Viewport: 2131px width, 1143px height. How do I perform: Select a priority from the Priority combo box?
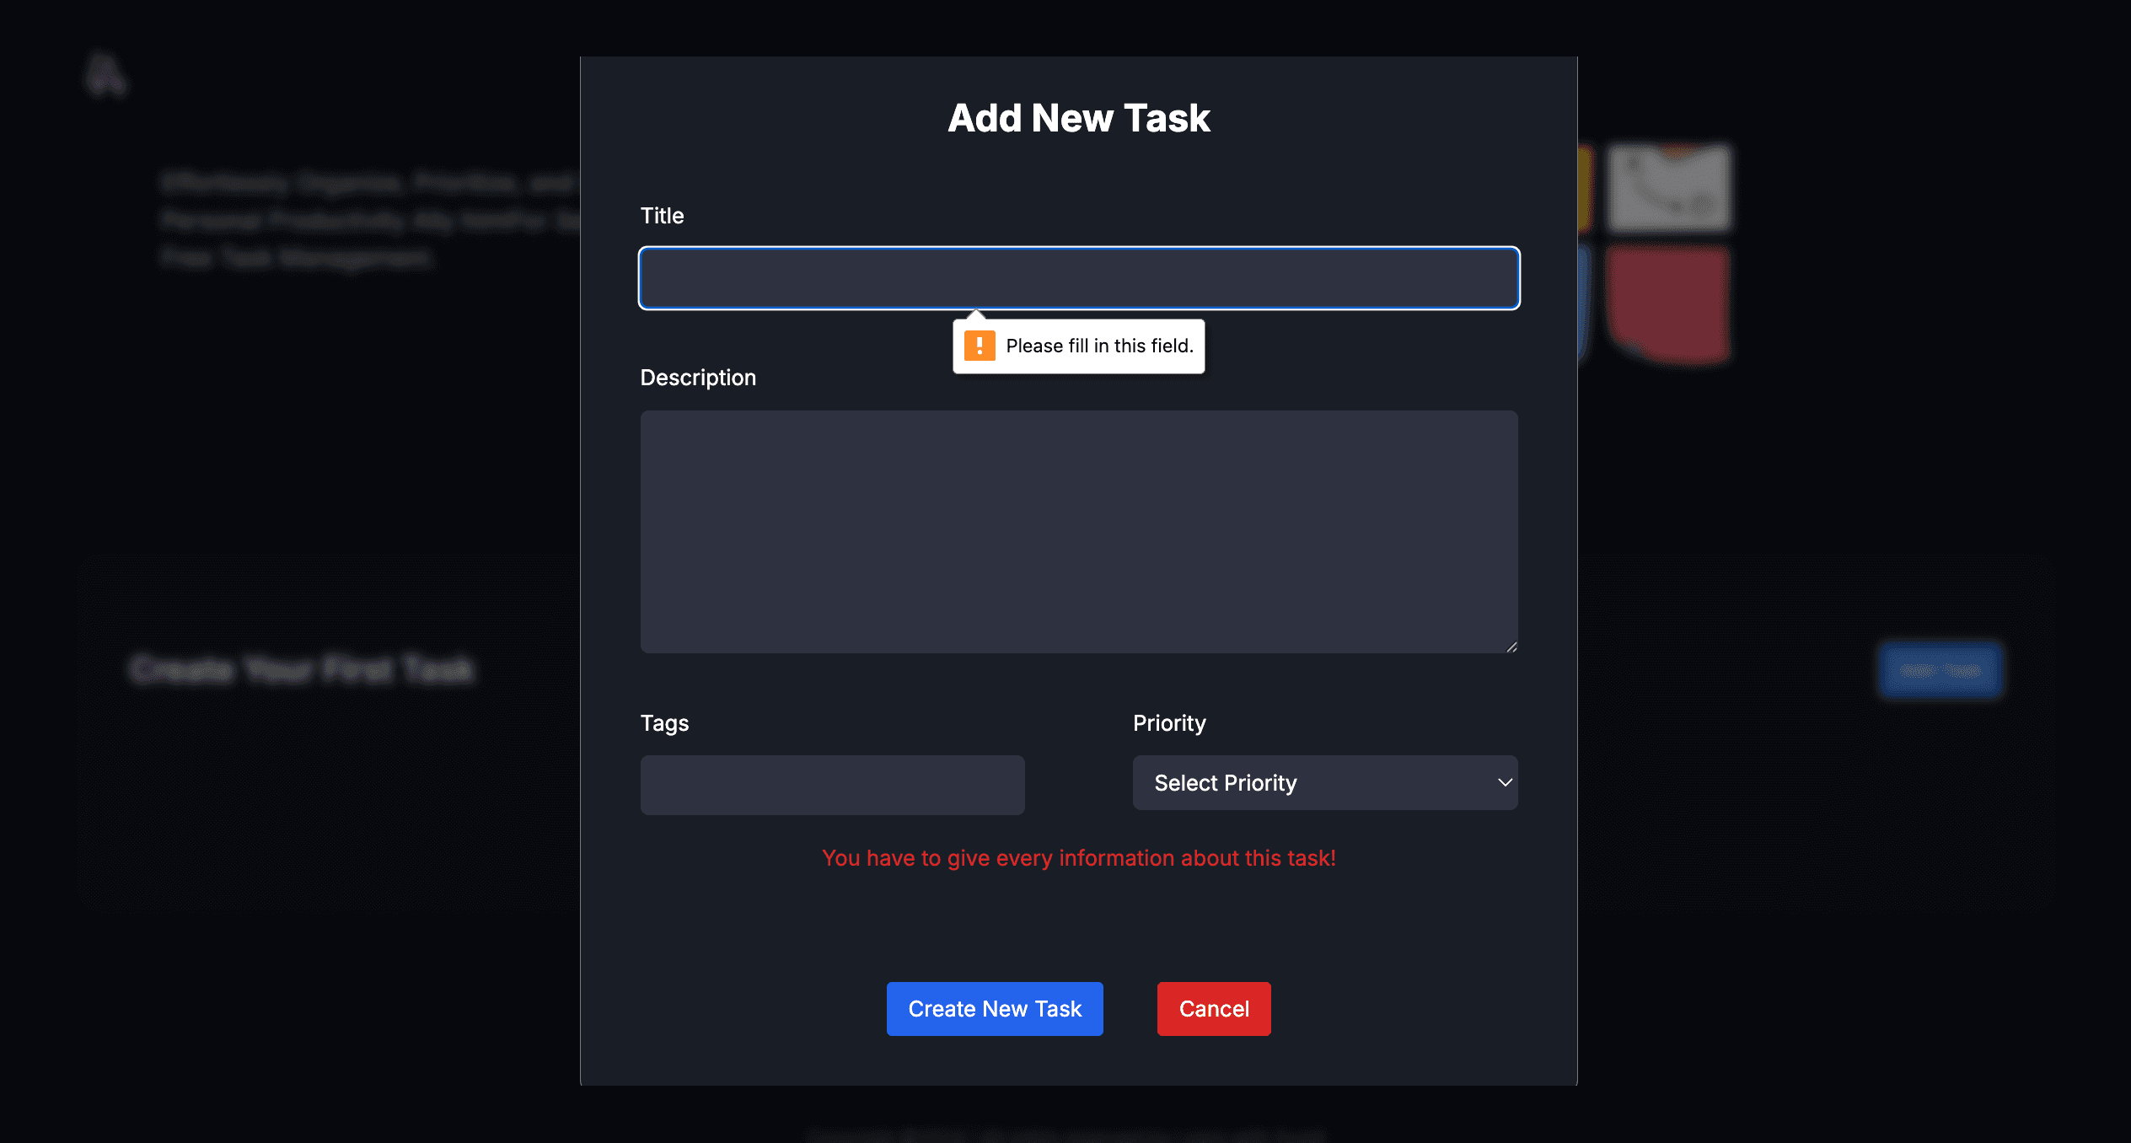[1323, 782]
